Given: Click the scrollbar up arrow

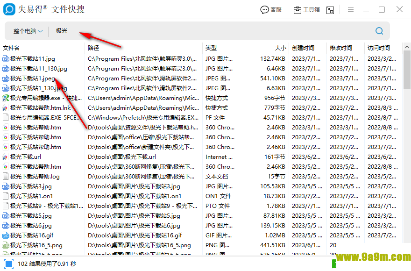Looking at the screenshot, I should click(x=407, y=47).
